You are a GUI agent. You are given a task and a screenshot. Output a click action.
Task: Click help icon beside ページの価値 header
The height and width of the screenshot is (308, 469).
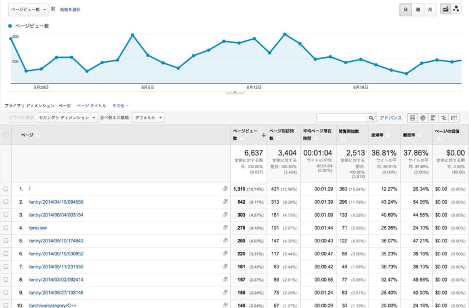point(439,139)
